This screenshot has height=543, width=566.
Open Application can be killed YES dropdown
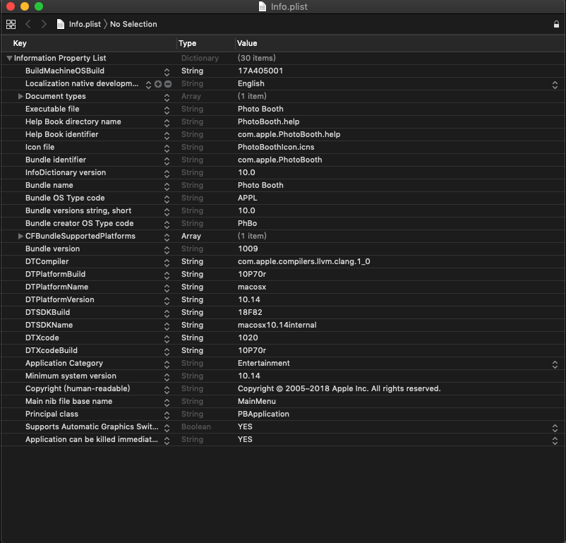click(x=555, y=441)
